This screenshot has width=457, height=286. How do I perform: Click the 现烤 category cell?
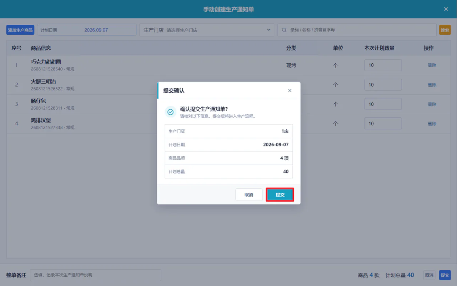tap(291, 65)
